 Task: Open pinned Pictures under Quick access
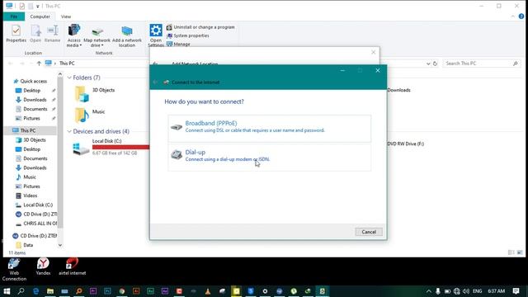click(x=31, y=119)
